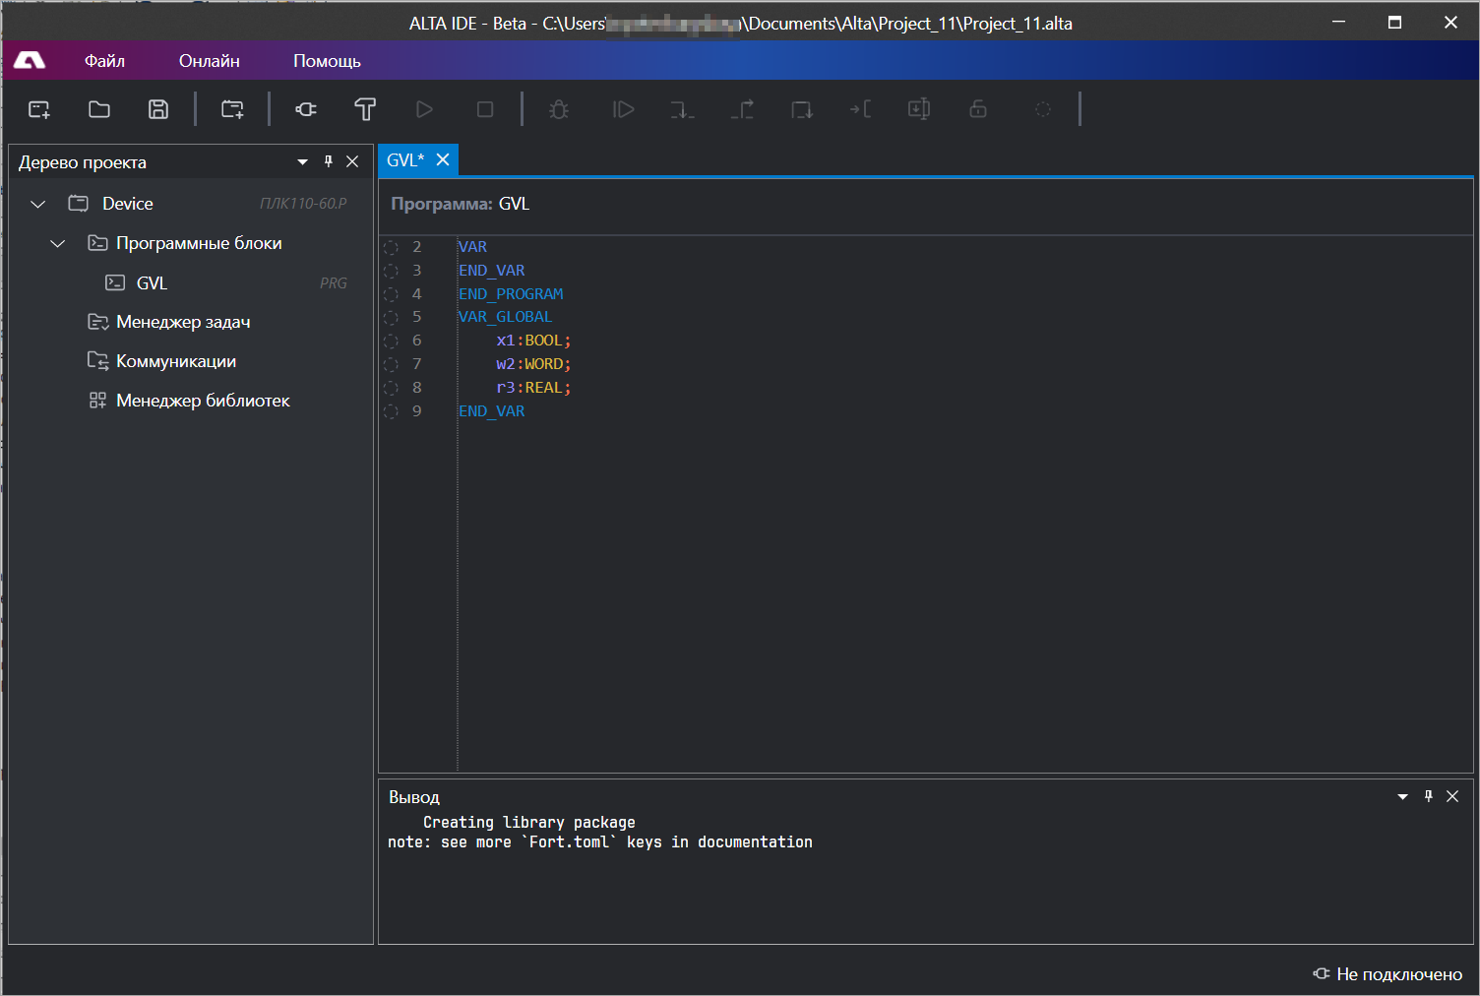Toggle breakpoint on line 7

391,364
